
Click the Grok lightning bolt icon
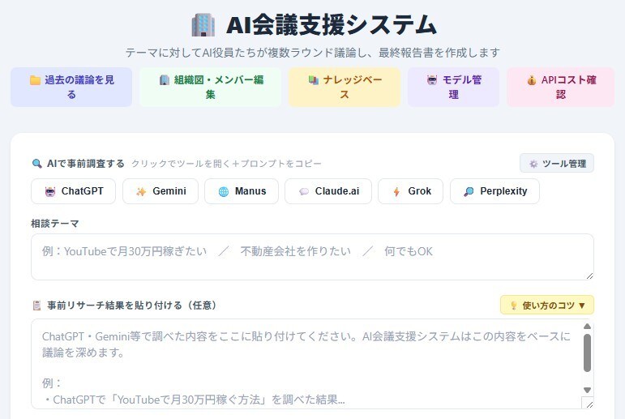[396, 192]
